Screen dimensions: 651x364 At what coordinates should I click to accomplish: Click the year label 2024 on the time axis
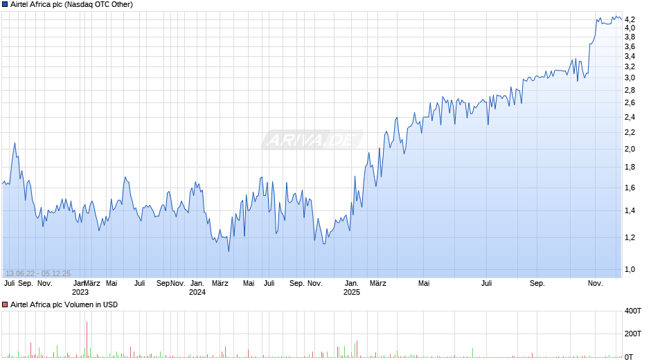pos(197,292)
